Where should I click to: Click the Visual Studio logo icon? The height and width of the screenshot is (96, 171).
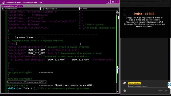(3, 2)
